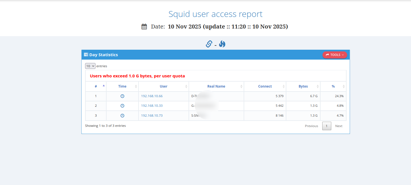This screenshot has width=411, height=185.
Task: Click the calendar icon beside Date
Action: [x=144, y=27]
